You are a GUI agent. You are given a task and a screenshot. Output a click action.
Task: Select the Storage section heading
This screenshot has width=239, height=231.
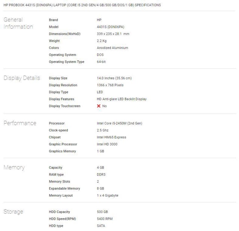13,212
